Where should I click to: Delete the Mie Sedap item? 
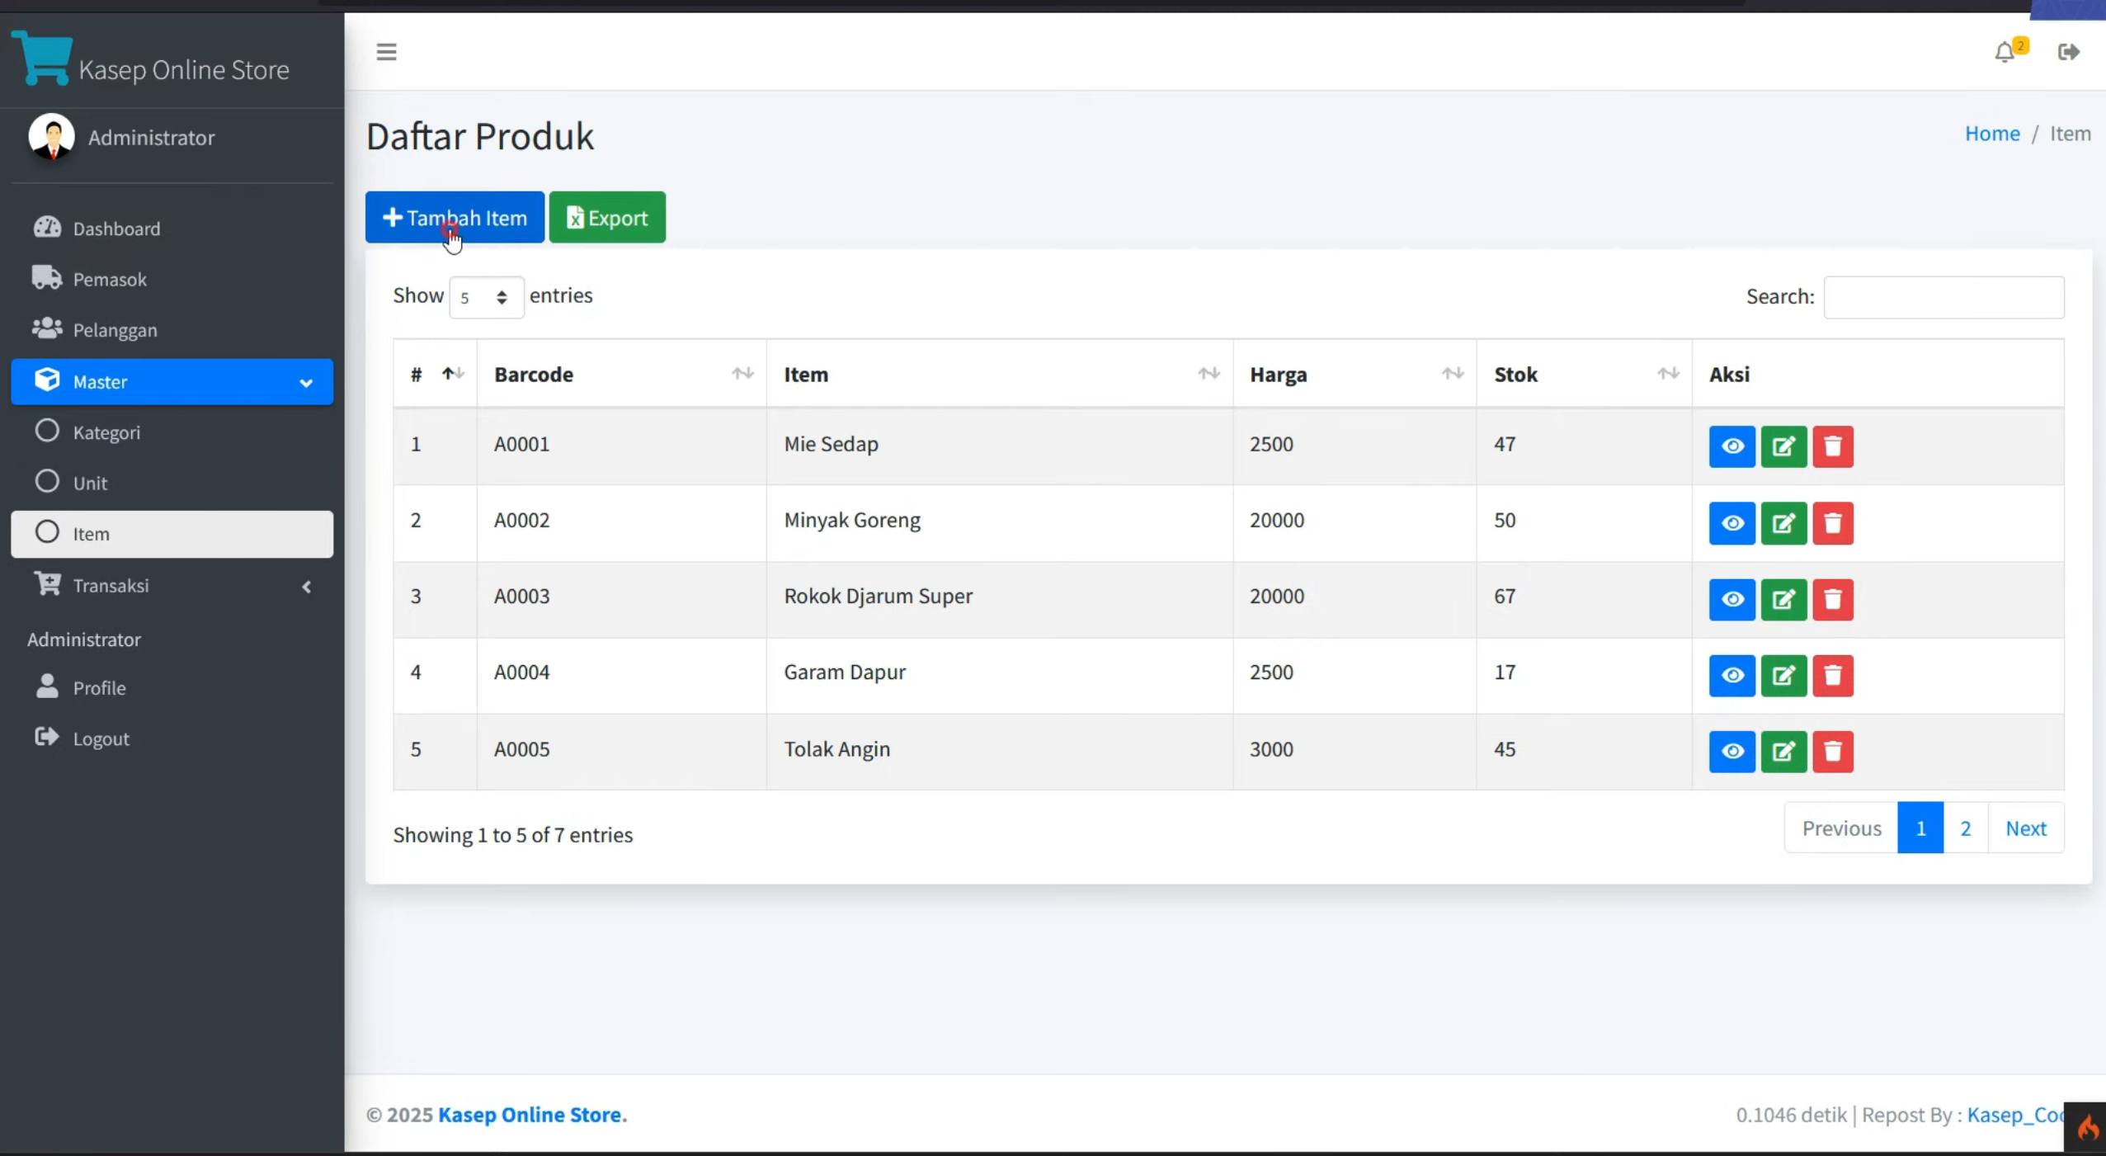[x=1833, y=446]
